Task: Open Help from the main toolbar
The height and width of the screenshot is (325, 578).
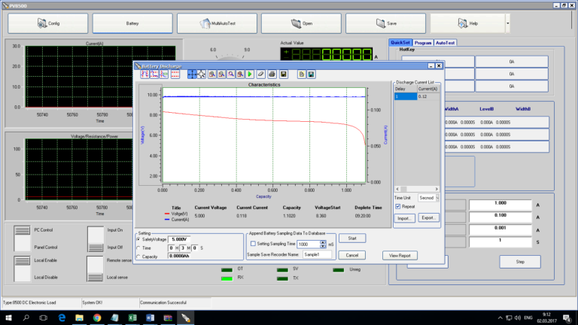Action: point(467,23)
